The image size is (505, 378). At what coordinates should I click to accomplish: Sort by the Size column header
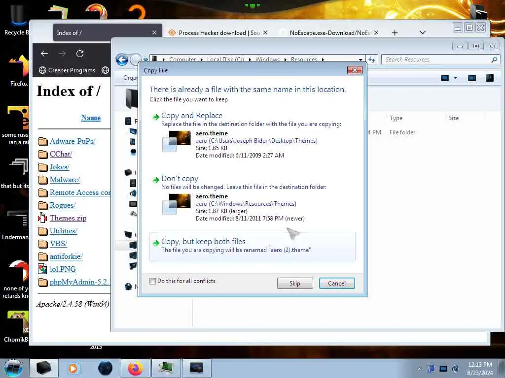454,118
